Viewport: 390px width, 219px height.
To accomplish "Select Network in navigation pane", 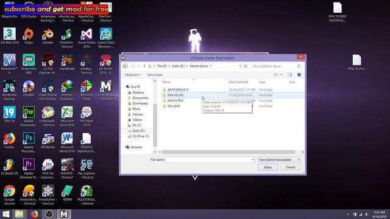I will coord(134,147).
